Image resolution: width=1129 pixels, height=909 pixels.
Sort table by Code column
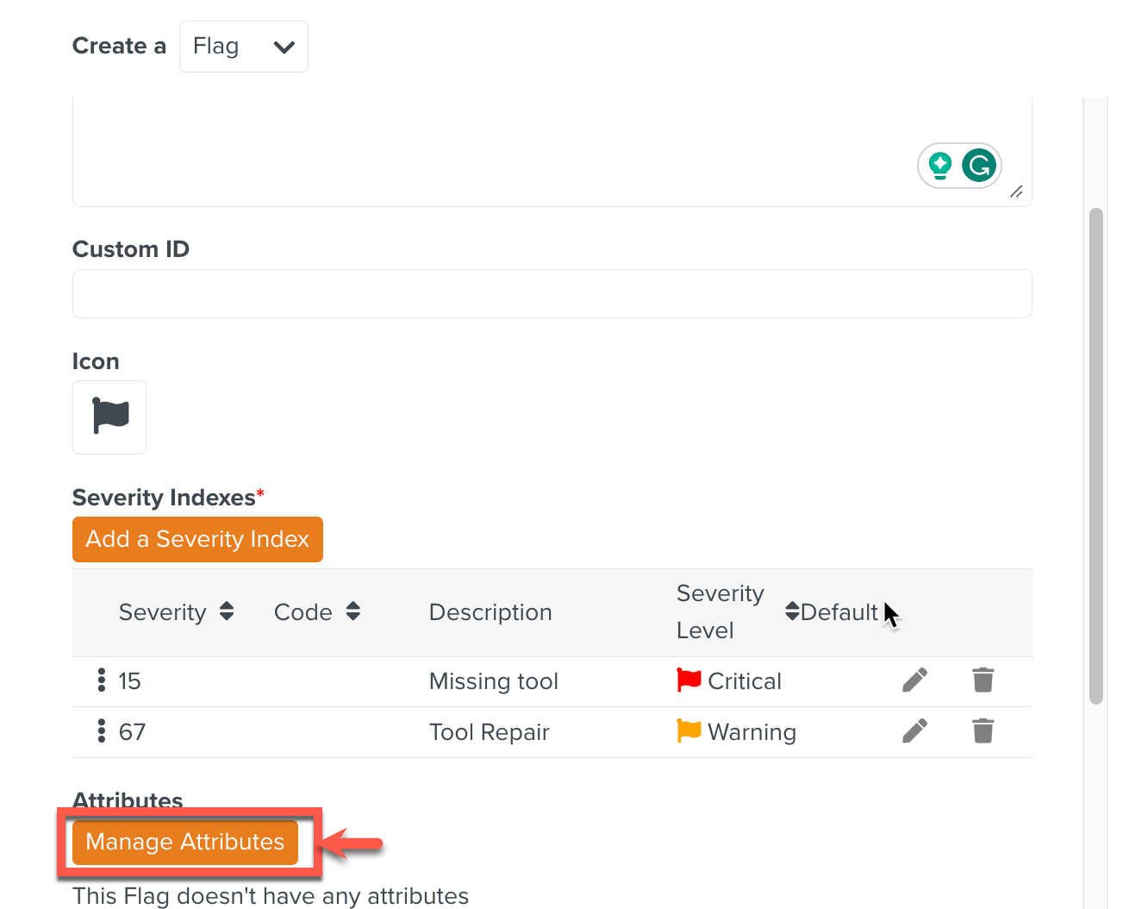click(x=352, y=611)
